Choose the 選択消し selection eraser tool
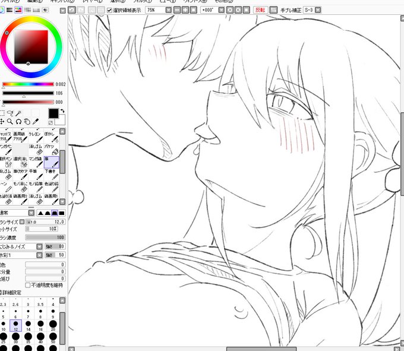Image resolution: width=404 pixels, height=351 pixels. (20, 162)
